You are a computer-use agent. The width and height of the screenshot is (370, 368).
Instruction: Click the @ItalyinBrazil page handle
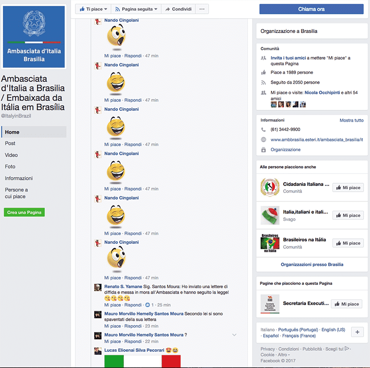point(16,116)
